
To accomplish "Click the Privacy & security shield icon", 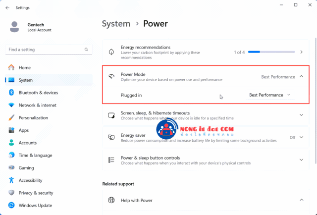I will tap(11, 193).
